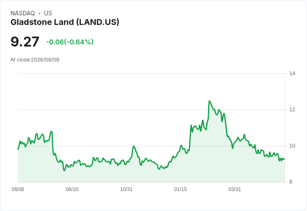
Task: Click the 14 price axis label
Action: (x=292, y=74)
